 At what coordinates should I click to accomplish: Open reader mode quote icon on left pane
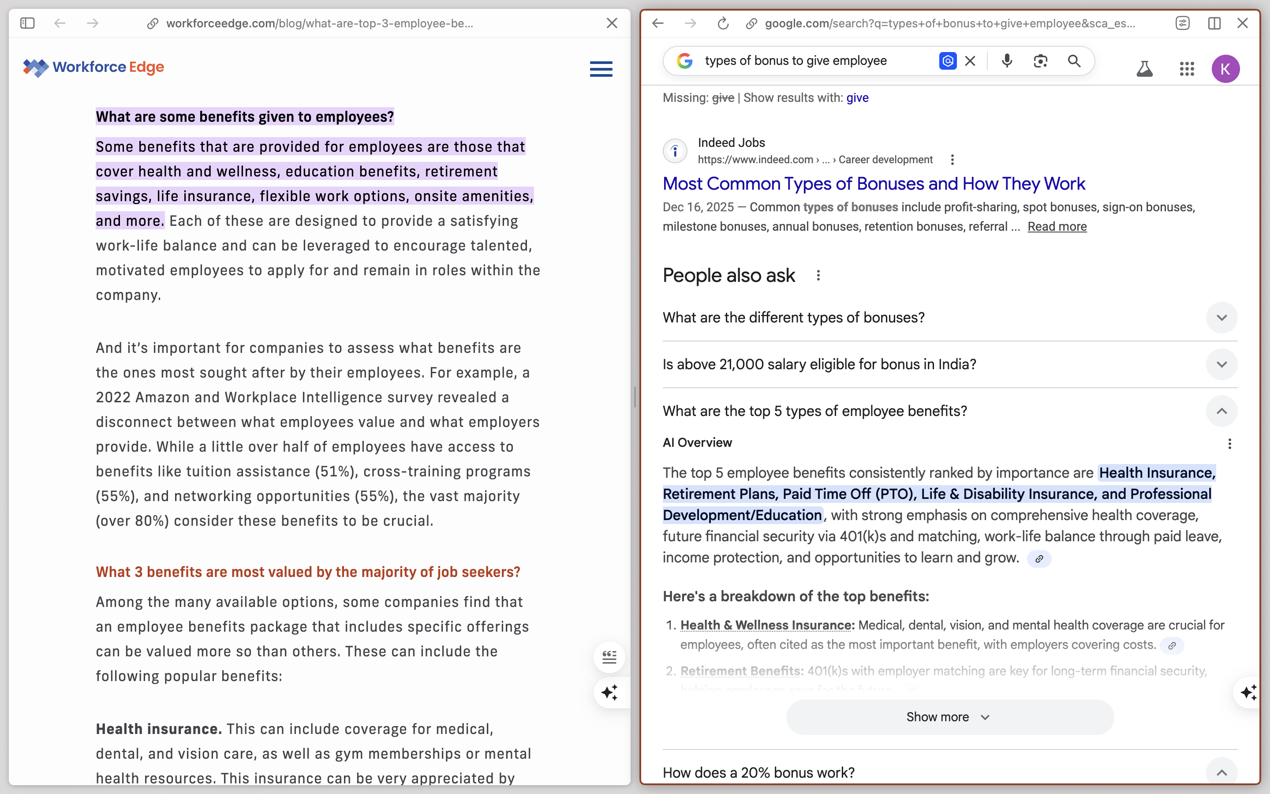point(609,657)
